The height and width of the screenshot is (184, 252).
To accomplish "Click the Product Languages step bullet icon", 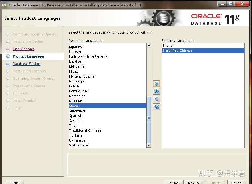I will coord(8,56).
